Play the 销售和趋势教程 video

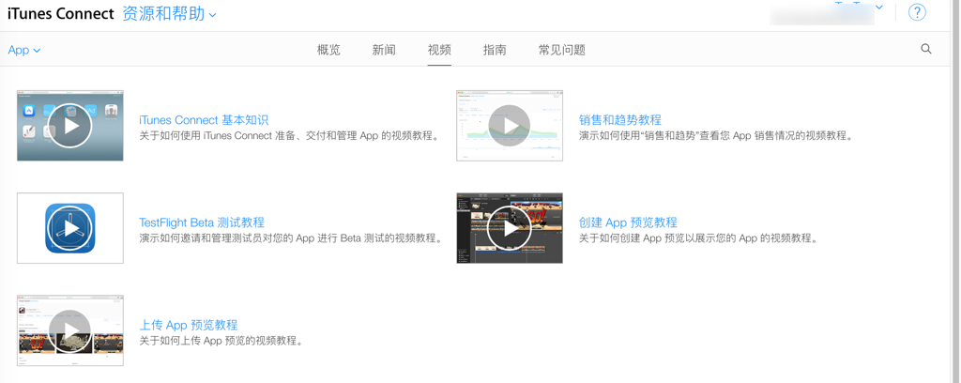[510, 126]
